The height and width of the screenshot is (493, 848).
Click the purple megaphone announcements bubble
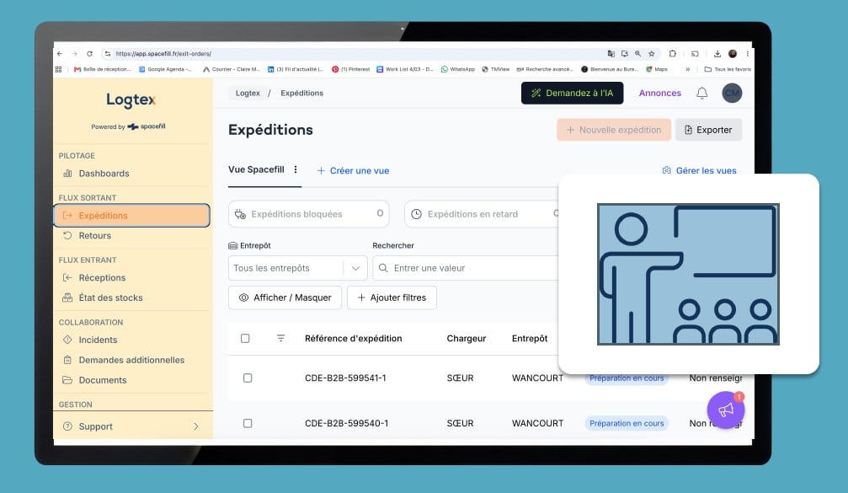pyautogui.click(x=726, y=410)
